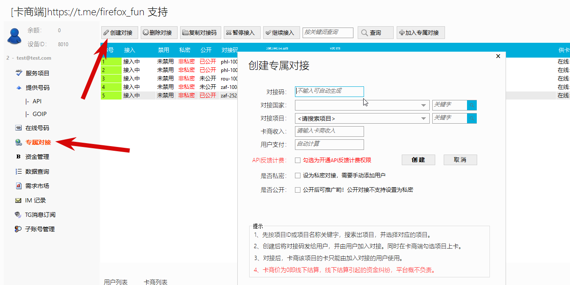The width and height of the screenshot is (570, 285).
Task: Click the search icon beside 对接项目 keyword
Action: coord(472,118)
